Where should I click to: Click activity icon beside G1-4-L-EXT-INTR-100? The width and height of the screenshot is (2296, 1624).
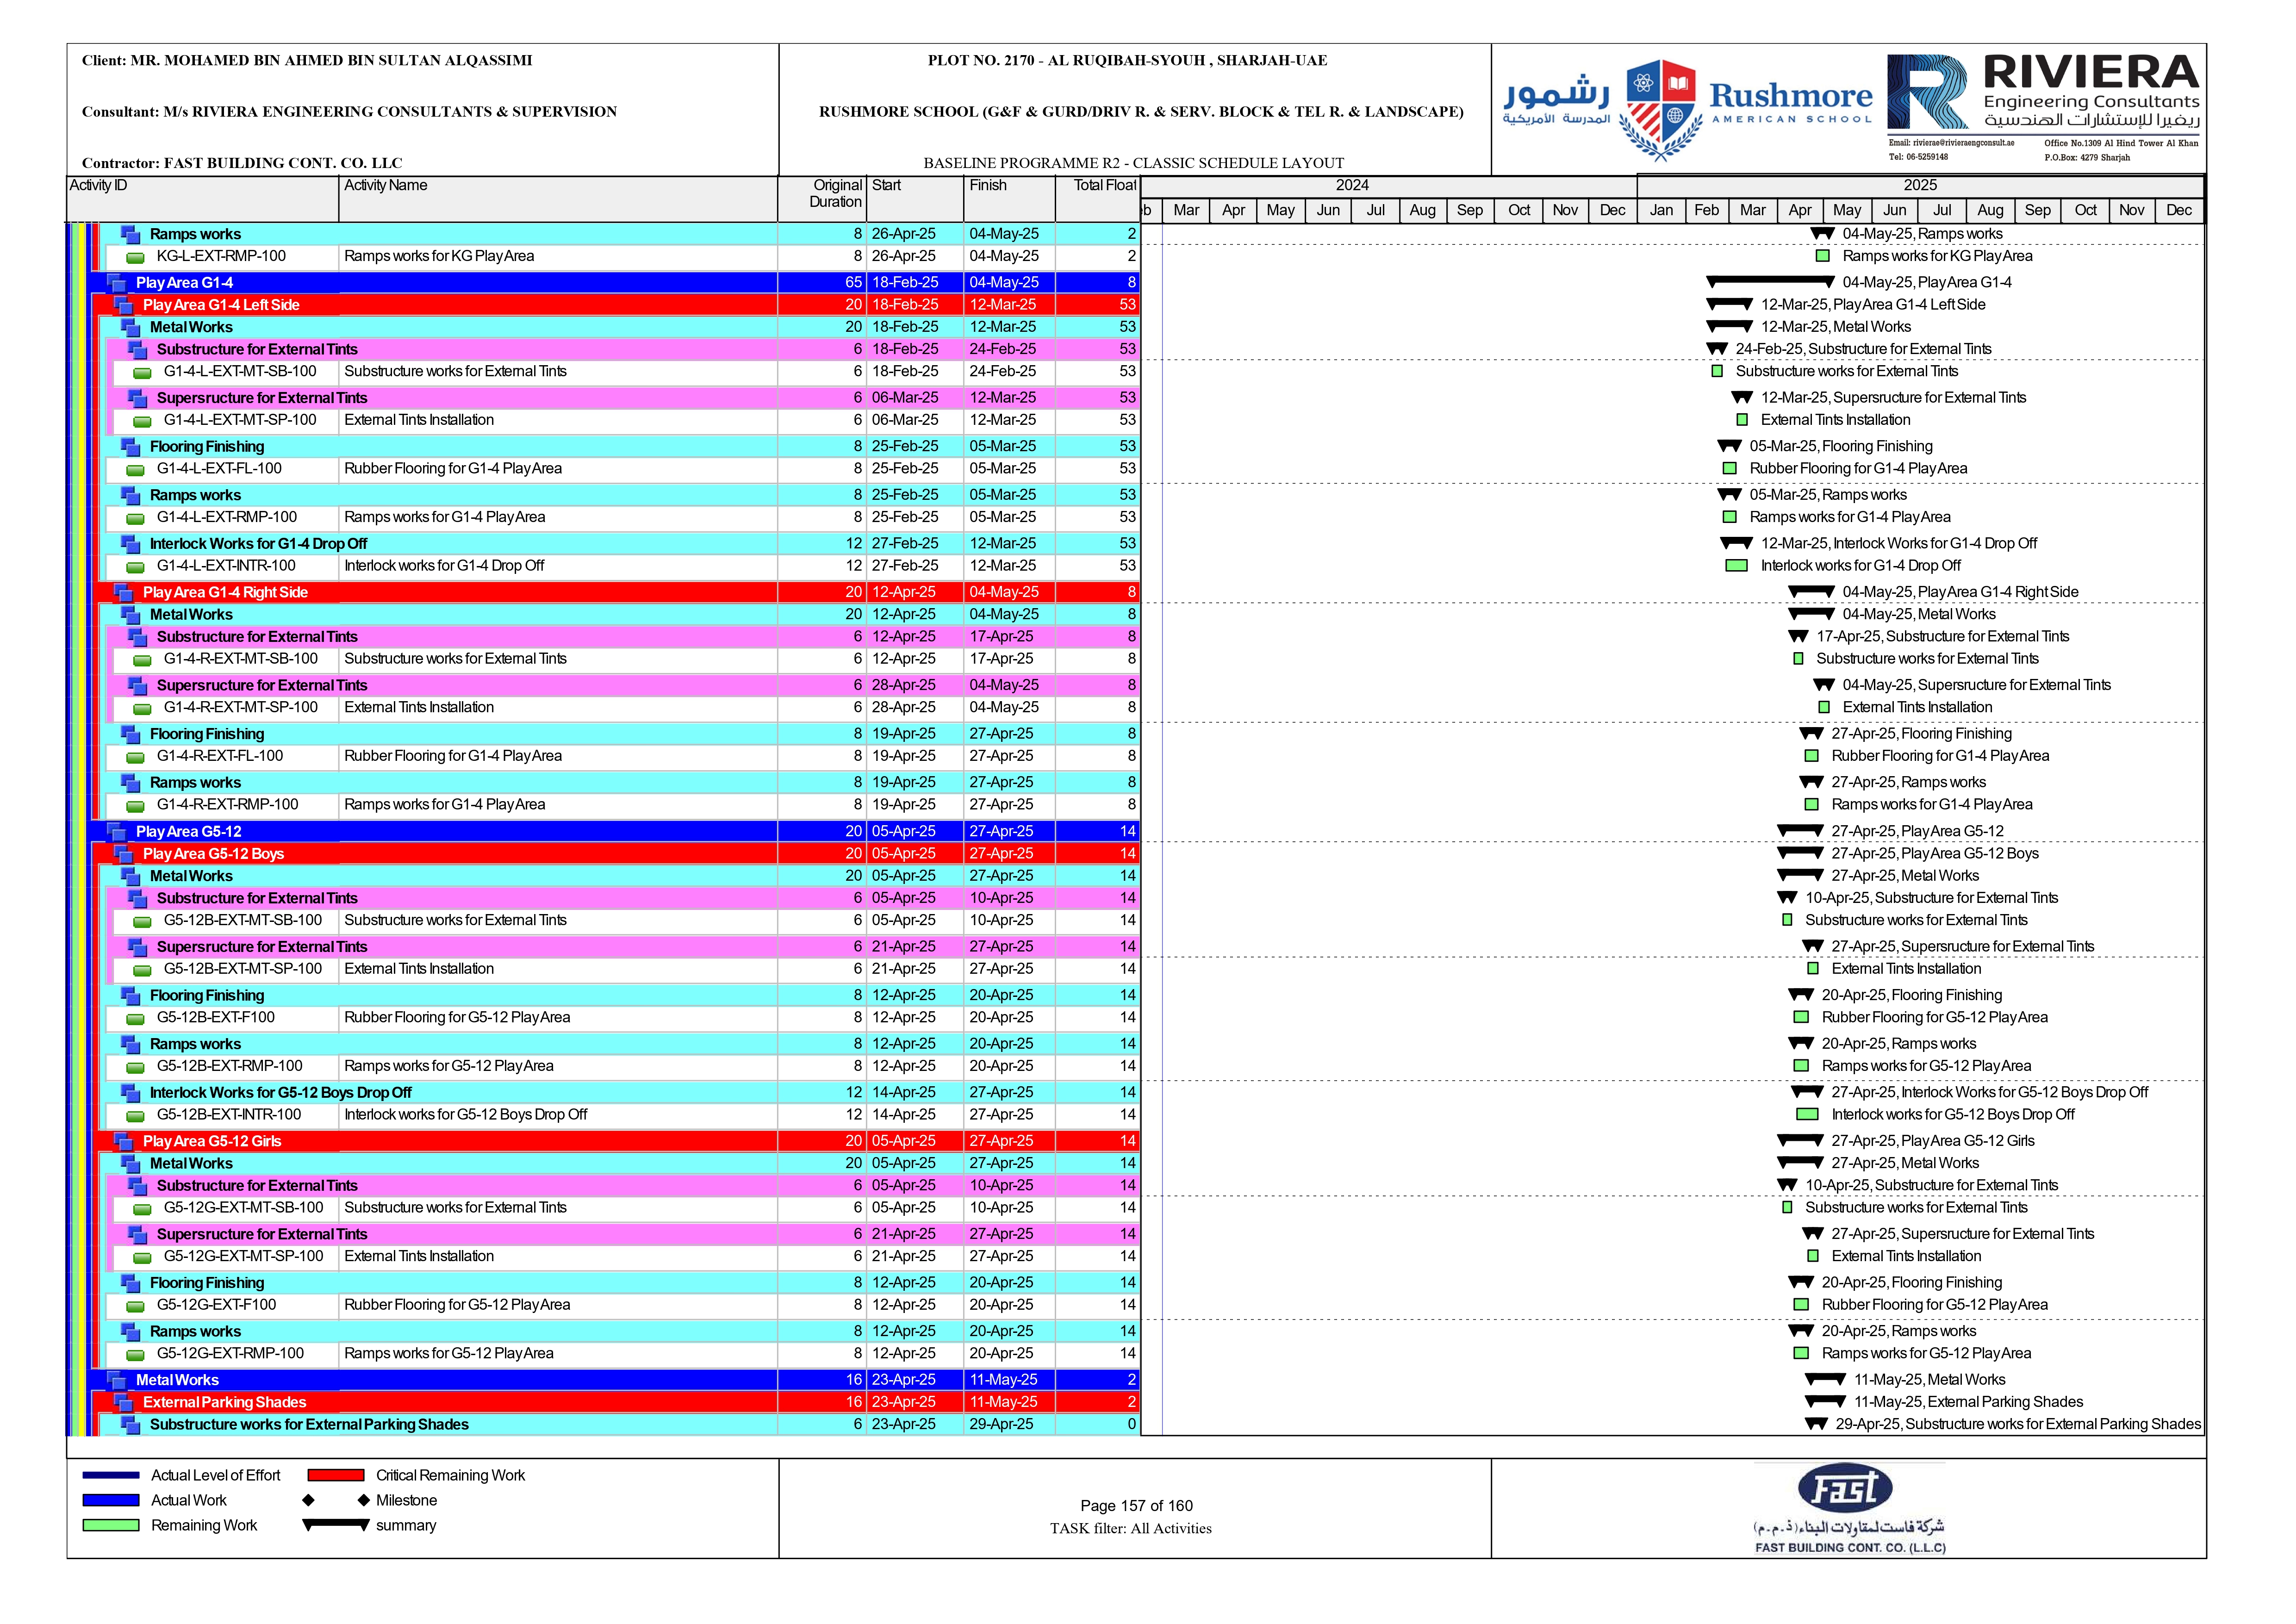coord(135,567)
